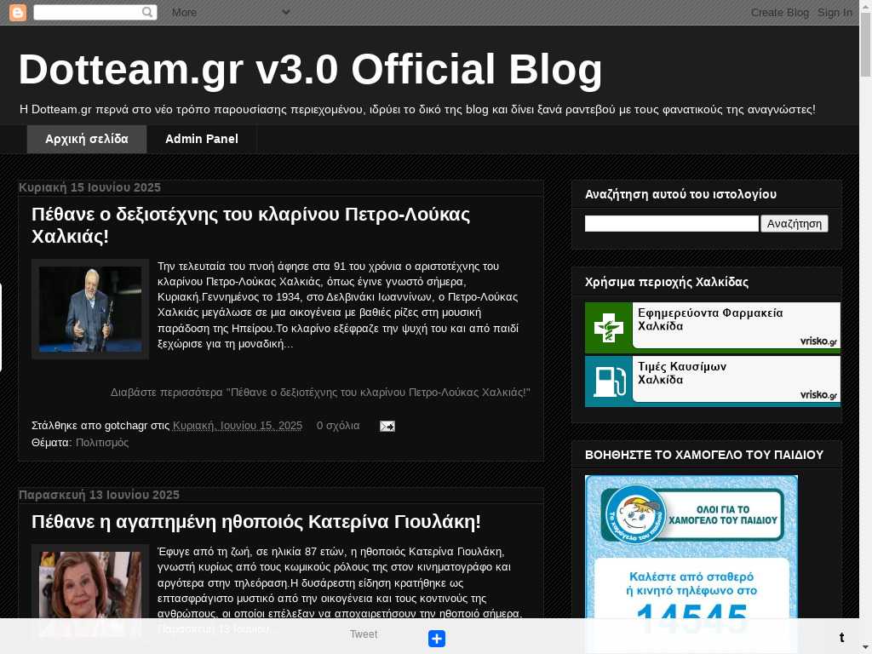Screen dimensions: 872x654
Task: Click the Παρασκευή 13 Ιουνίου 2025 date header
Action: click(x=99, y=495)
